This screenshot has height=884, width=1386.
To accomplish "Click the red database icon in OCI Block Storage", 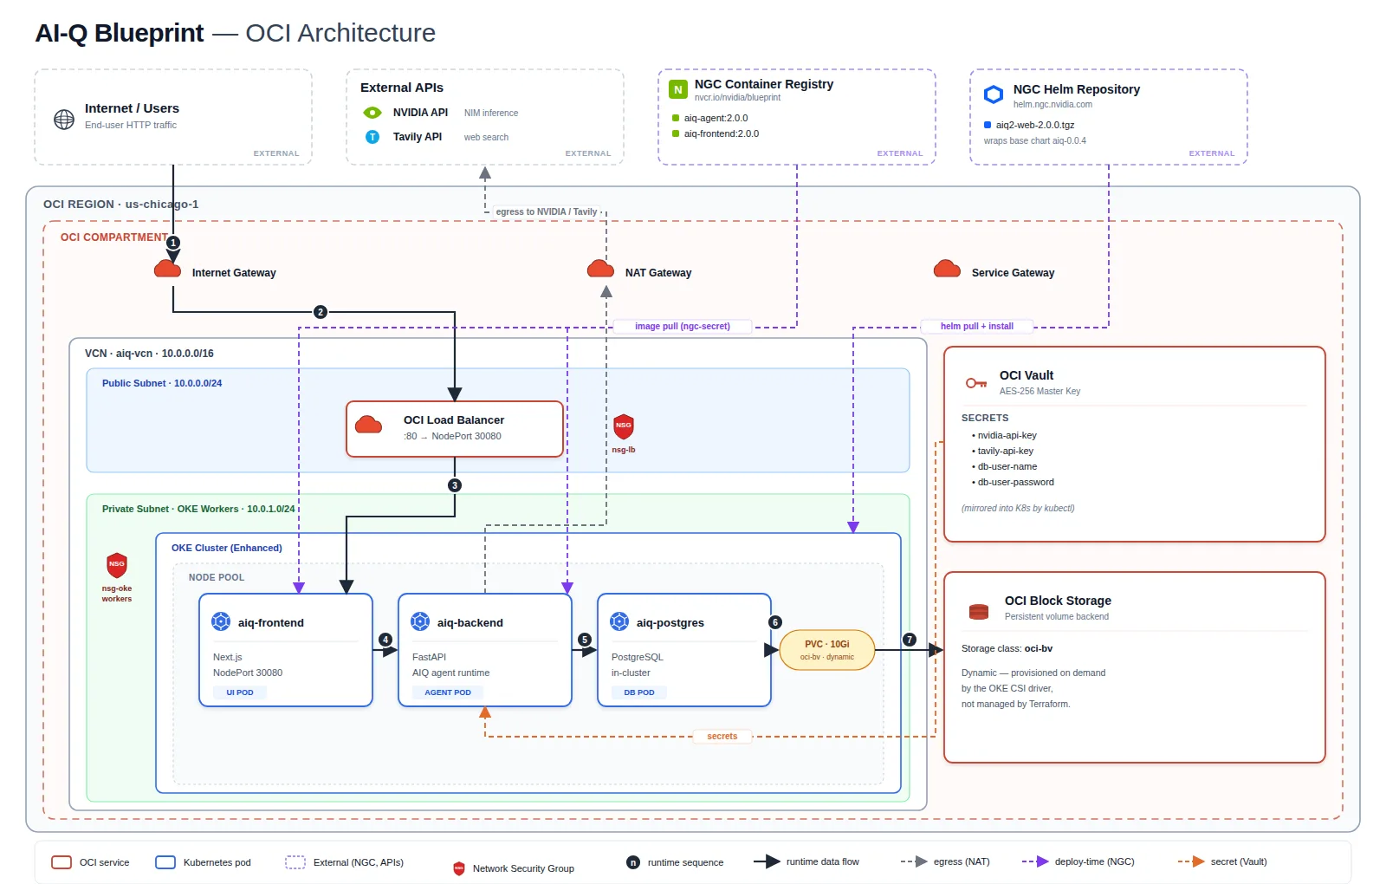I will (x=979, y=612).
